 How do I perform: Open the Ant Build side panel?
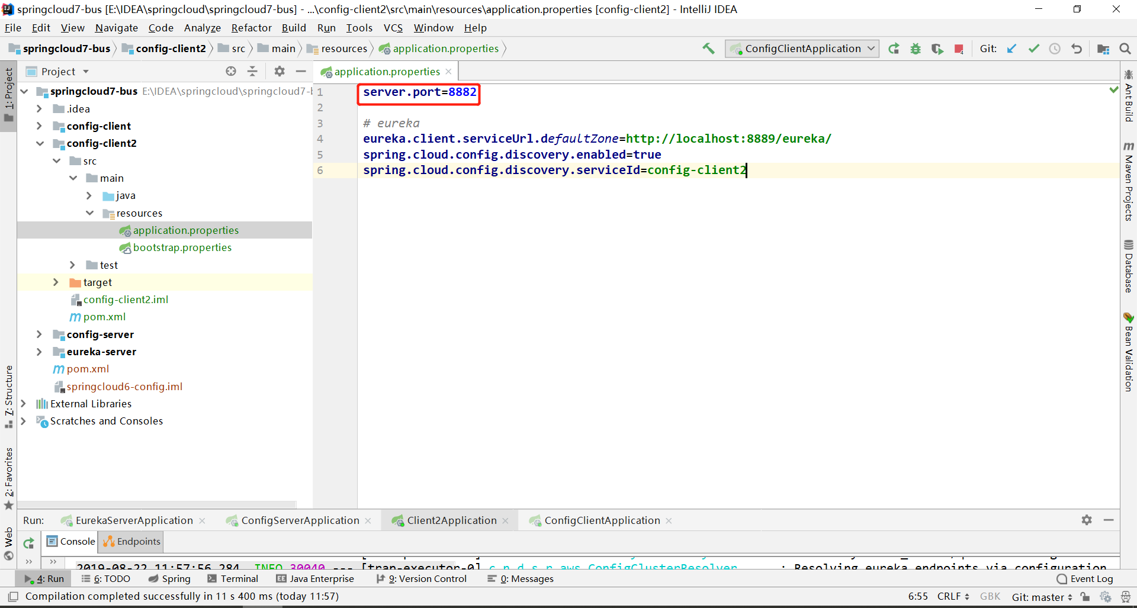(x=1129, y=96)
